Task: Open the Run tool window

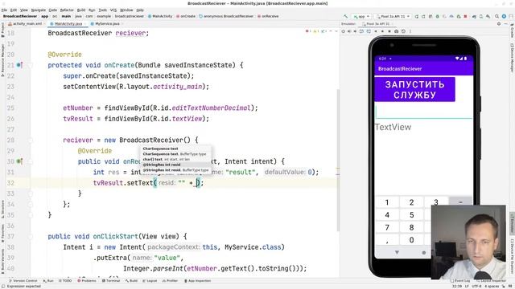Action: 48,281
